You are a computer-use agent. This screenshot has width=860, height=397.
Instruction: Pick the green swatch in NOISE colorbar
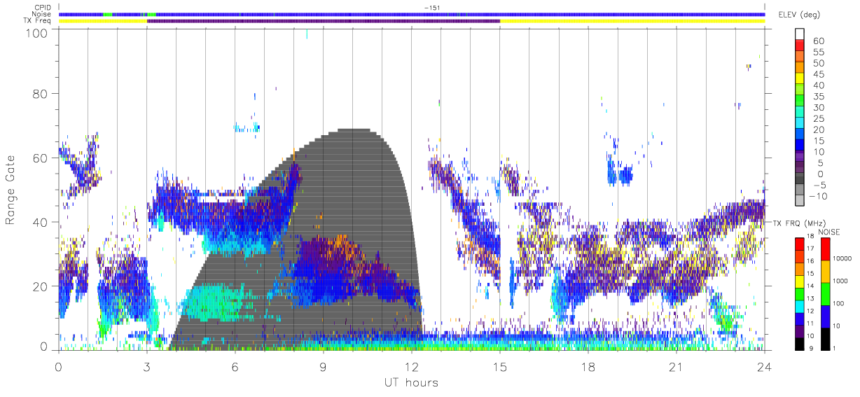824,293
